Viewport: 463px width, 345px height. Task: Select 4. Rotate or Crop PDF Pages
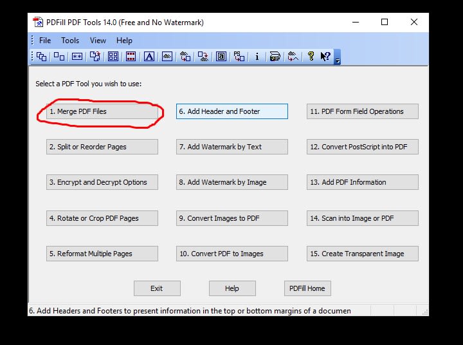click(x=102, y=218)
